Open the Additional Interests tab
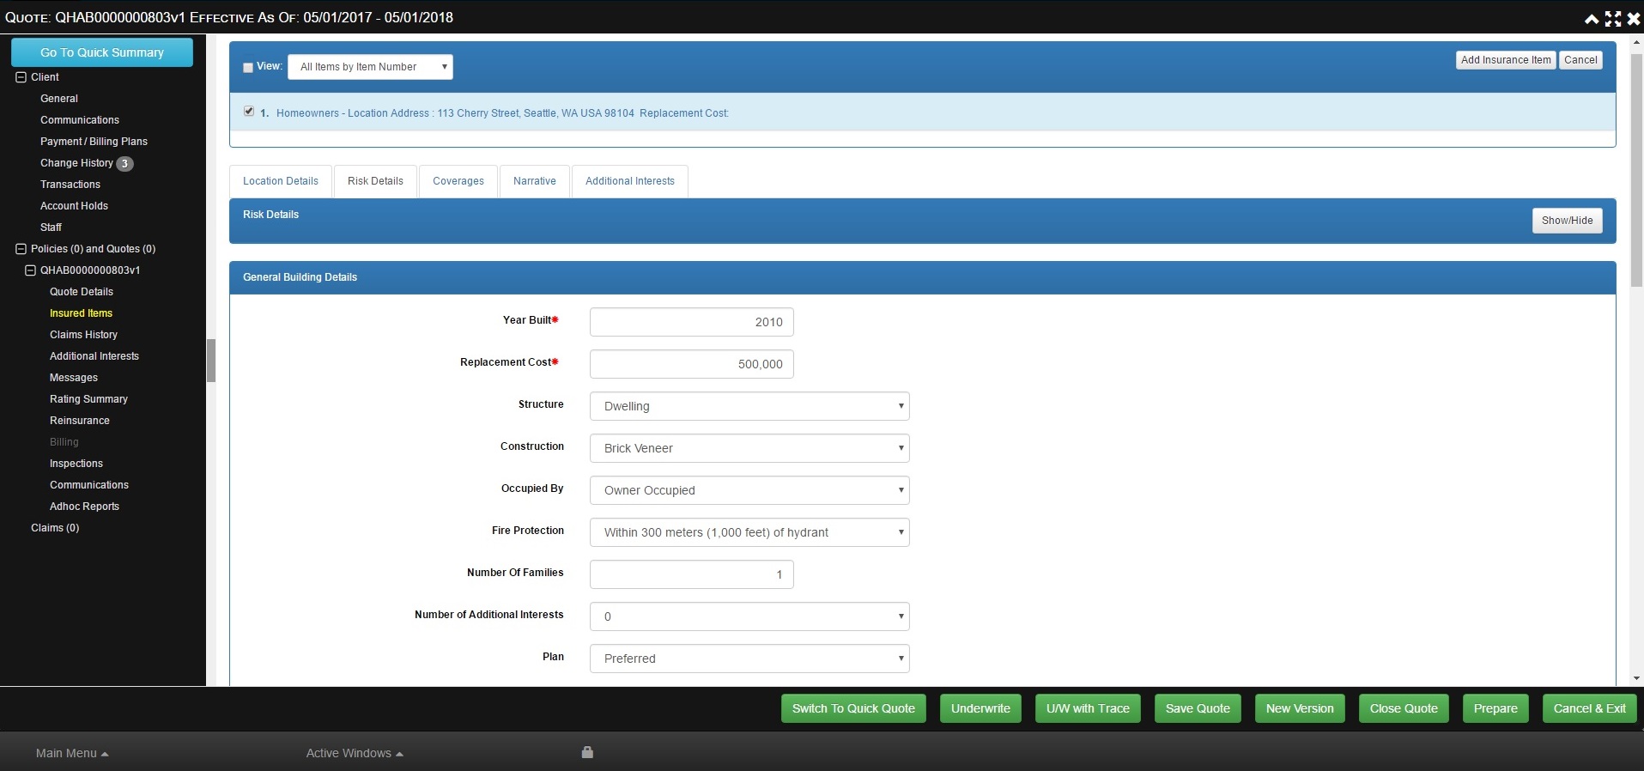1644x771 pixels. (630, 181)
